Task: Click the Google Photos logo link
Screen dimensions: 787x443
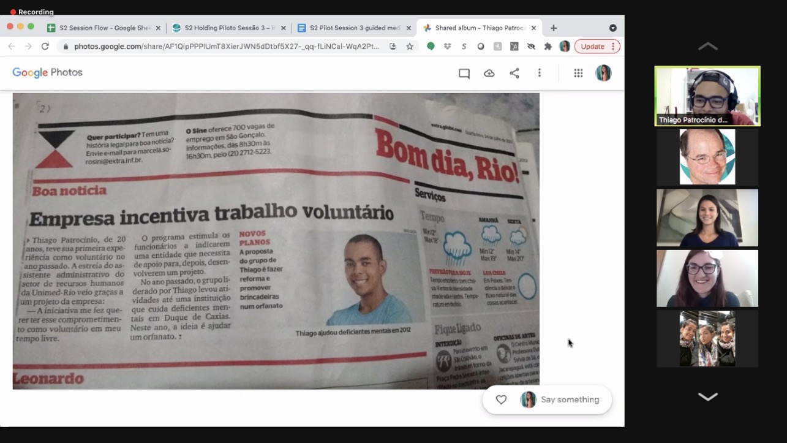Action: point(47,73)
